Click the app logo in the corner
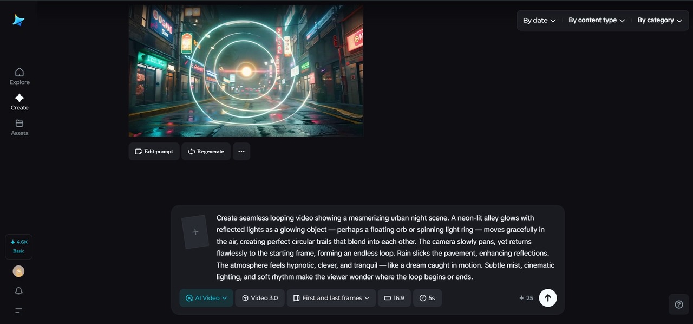Image resolution: width=693 pixels, height=324 pixels. [18, 20]
